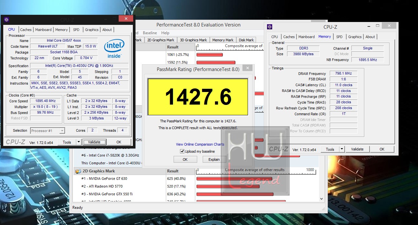Click OK button in right CPU-Z window
Image resolution: width=418 pixels, height=225 pixels.
point(382,149)
